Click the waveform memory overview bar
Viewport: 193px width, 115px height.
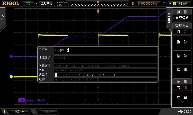pyautogui.click(x=98, y=4)
